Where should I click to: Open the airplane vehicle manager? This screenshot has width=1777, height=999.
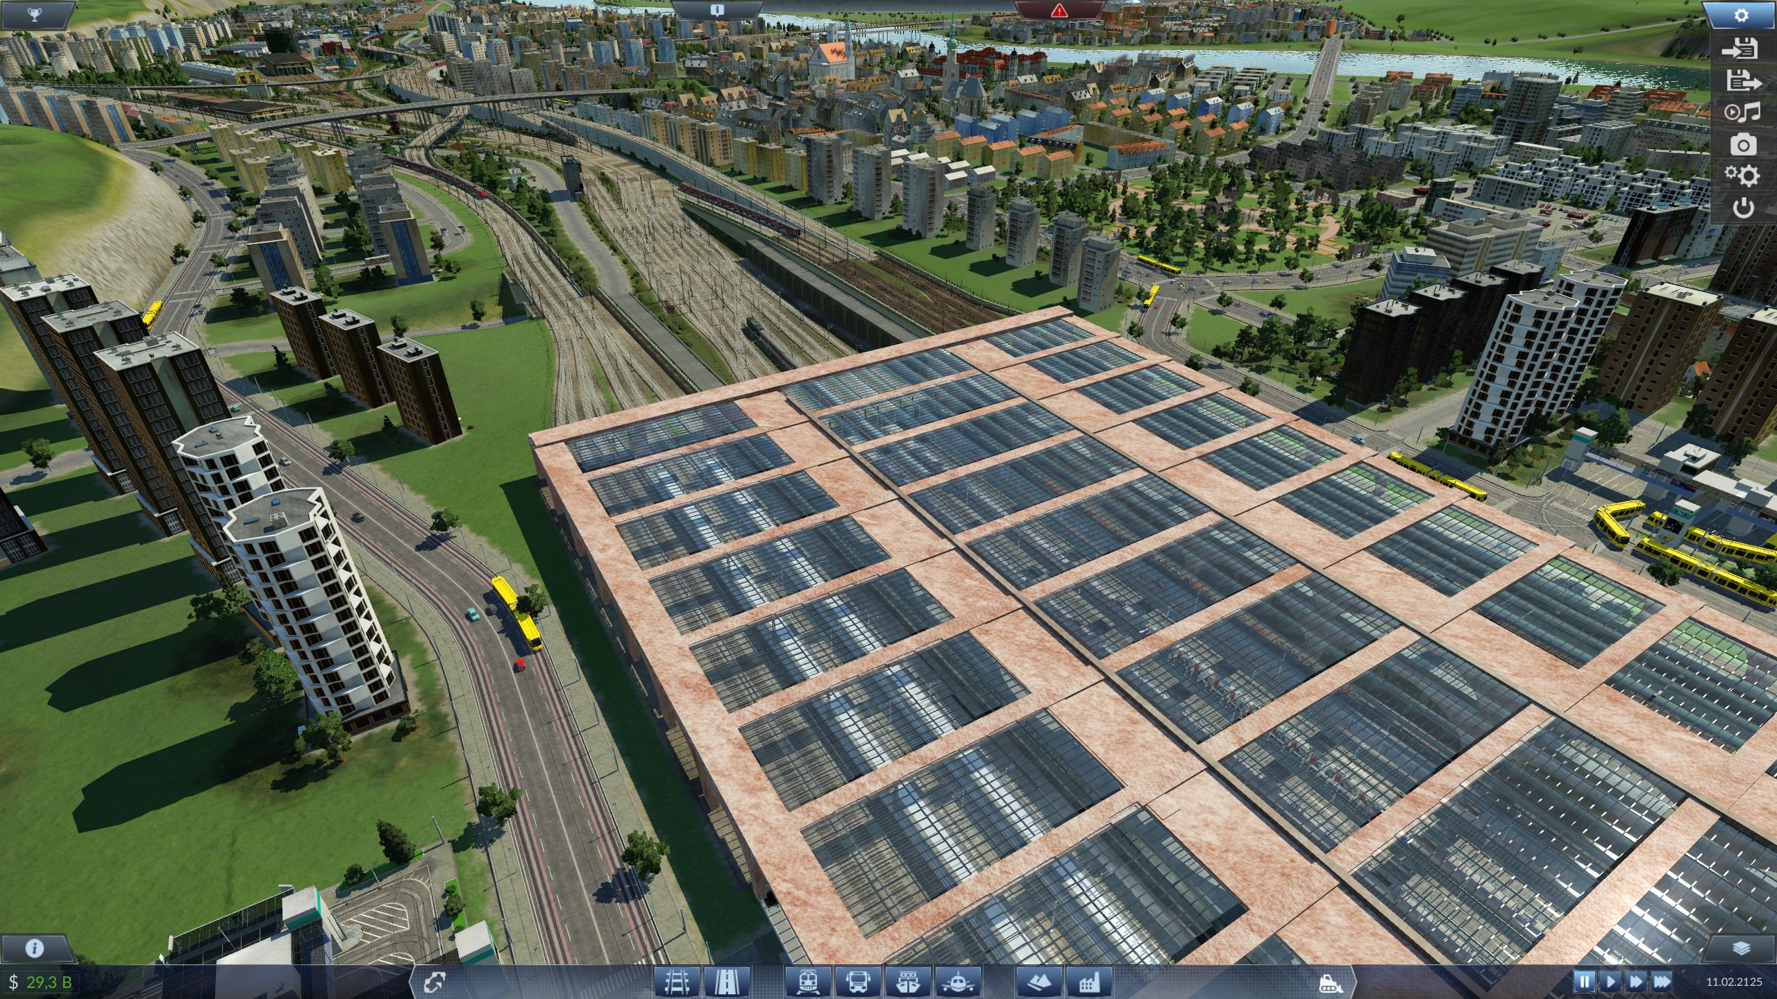click(959, 982)
